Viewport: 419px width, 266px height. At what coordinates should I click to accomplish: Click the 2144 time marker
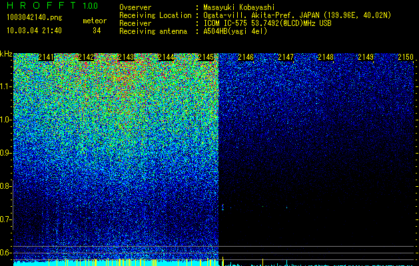tap(166, 57)
